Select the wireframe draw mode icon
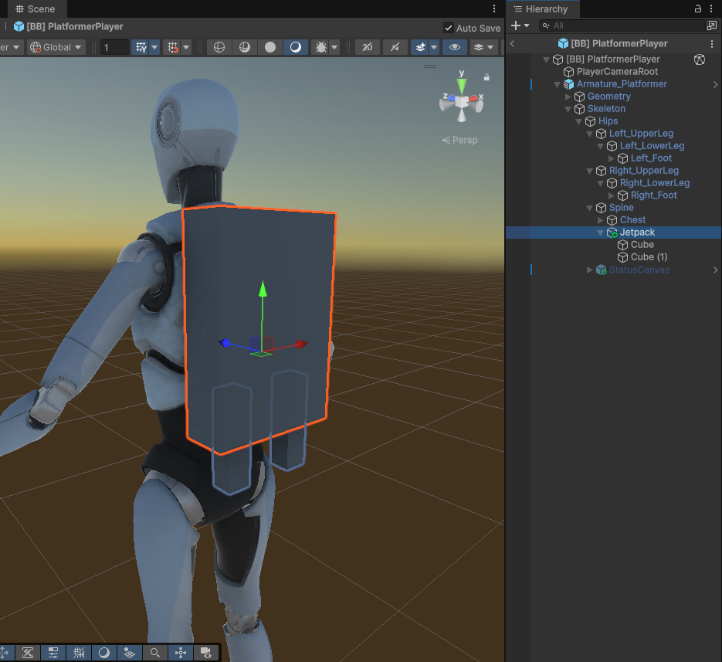This screenshot has width=722, height=662. (x=219, y=47)
